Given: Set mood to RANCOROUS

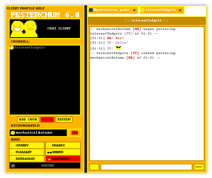Looking at the screenshot, I should pyautogui.click(x=63, y=159).
